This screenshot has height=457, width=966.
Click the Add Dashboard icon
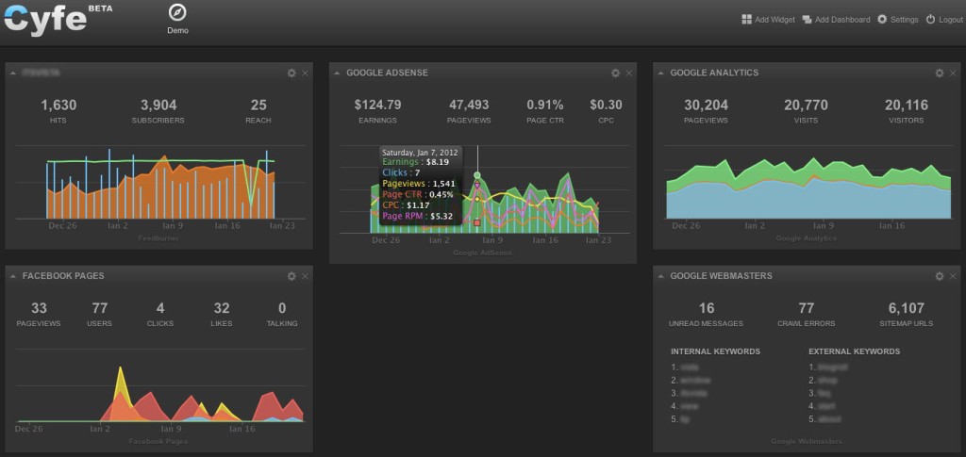click(808, 20)
